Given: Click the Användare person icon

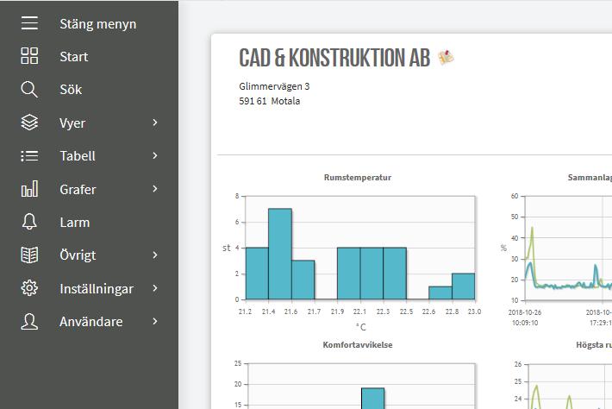Looking at the screenshot, I should pyautogui.click(x=29, y=321).
